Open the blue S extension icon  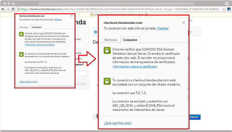tap(229, 9)
